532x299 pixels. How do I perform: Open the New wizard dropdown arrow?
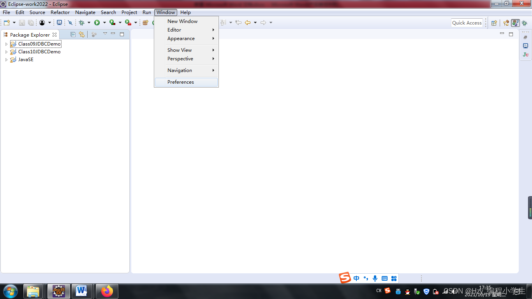(14, 23)
